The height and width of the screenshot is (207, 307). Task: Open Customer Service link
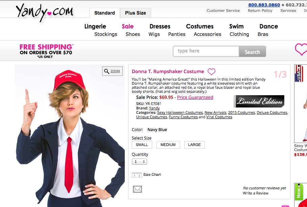(223, 11)
